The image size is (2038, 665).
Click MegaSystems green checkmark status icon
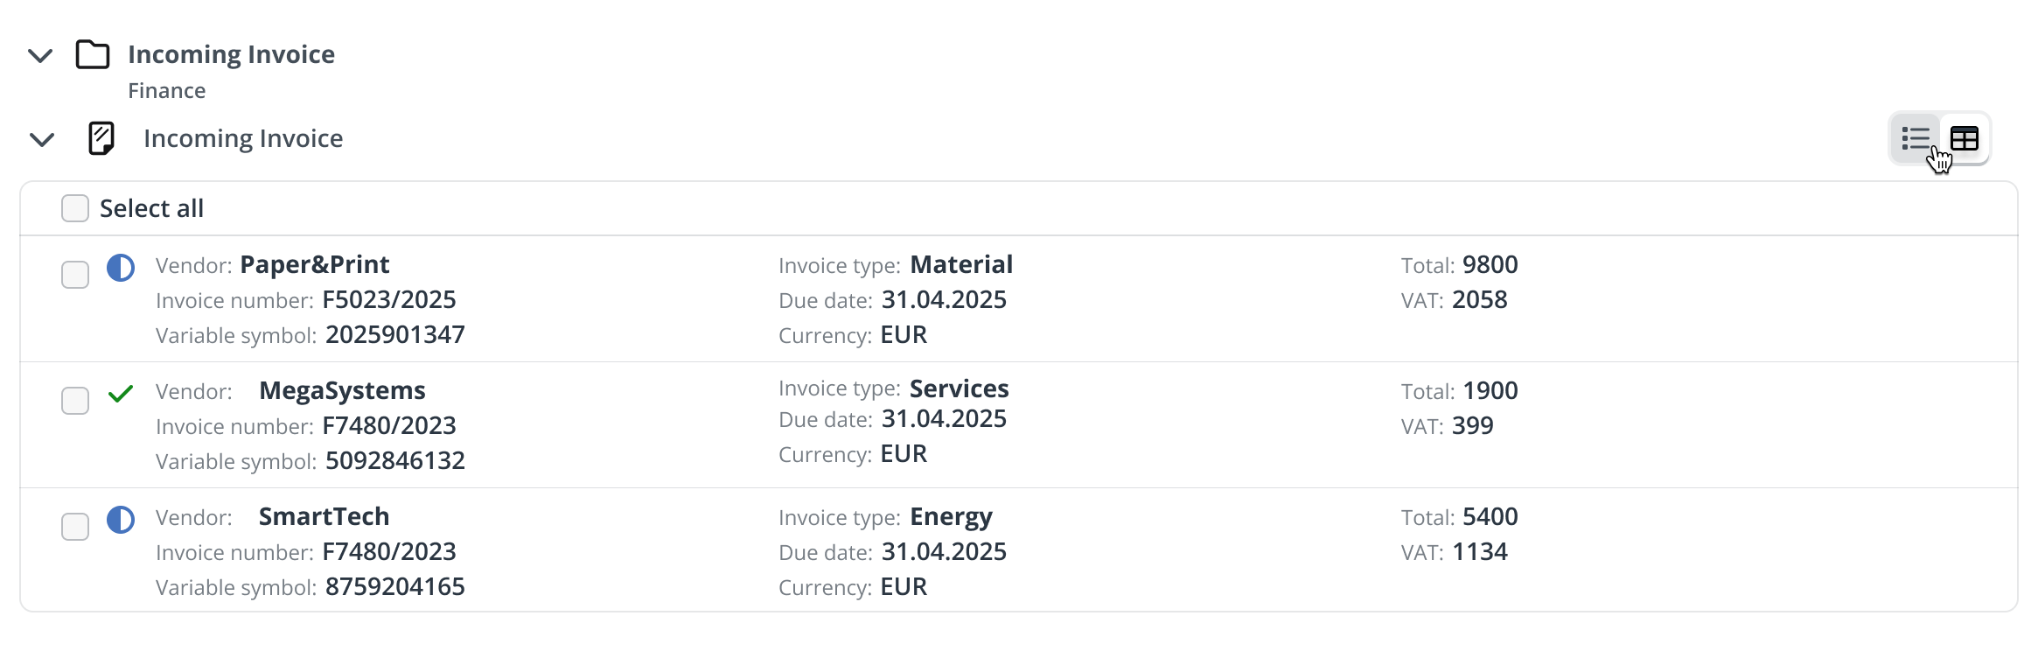click(121, 394)
